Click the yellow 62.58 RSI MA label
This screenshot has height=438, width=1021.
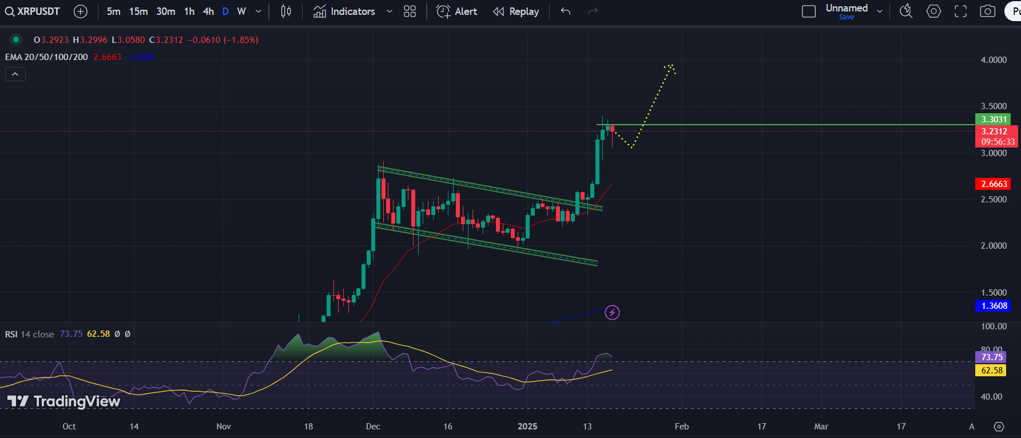click(992, 371)
